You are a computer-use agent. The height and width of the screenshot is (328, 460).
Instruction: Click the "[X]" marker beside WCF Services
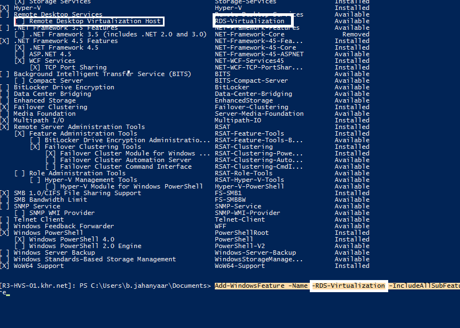pyautogui.click(x=19, y=61)
